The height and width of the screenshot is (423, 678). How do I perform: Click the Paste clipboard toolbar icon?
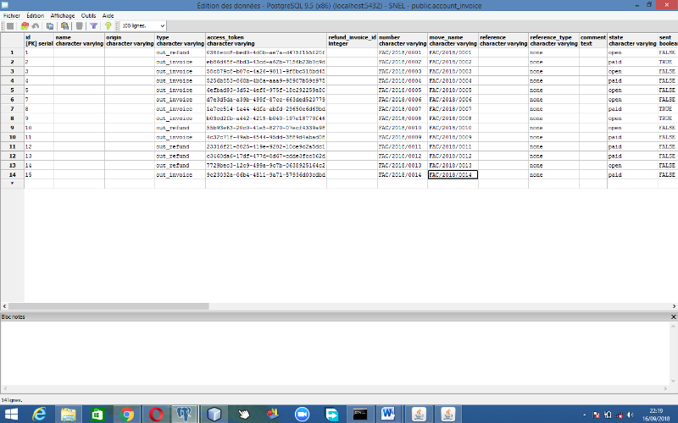pos(64,26)
